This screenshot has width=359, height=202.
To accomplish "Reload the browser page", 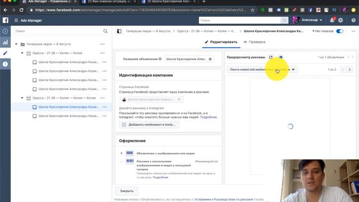I will pyautogui.click(x=21, y=10).
